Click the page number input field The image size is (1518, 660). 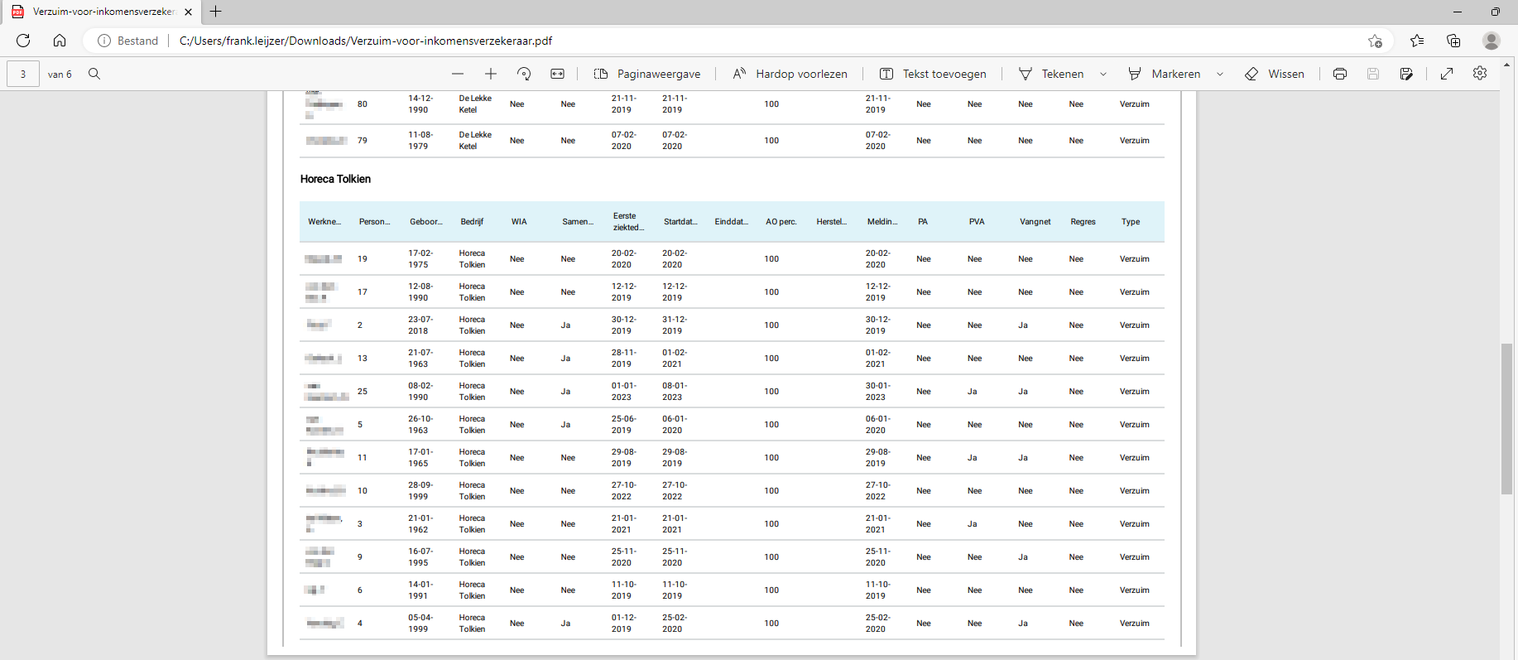click(x=23, y=74)
